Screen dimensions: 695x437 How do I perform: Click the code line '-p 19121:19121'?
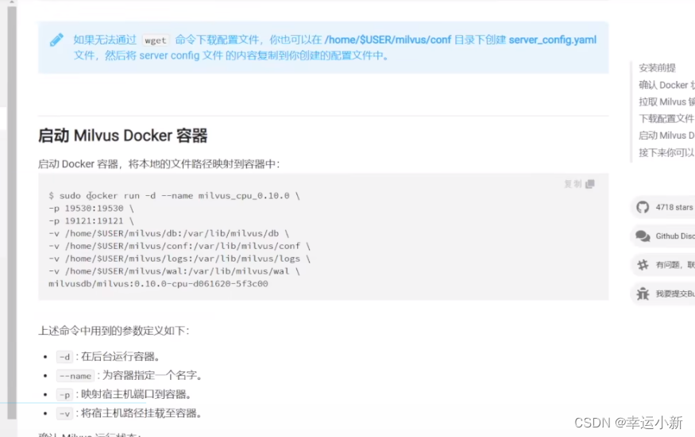[x=91, y=220]
